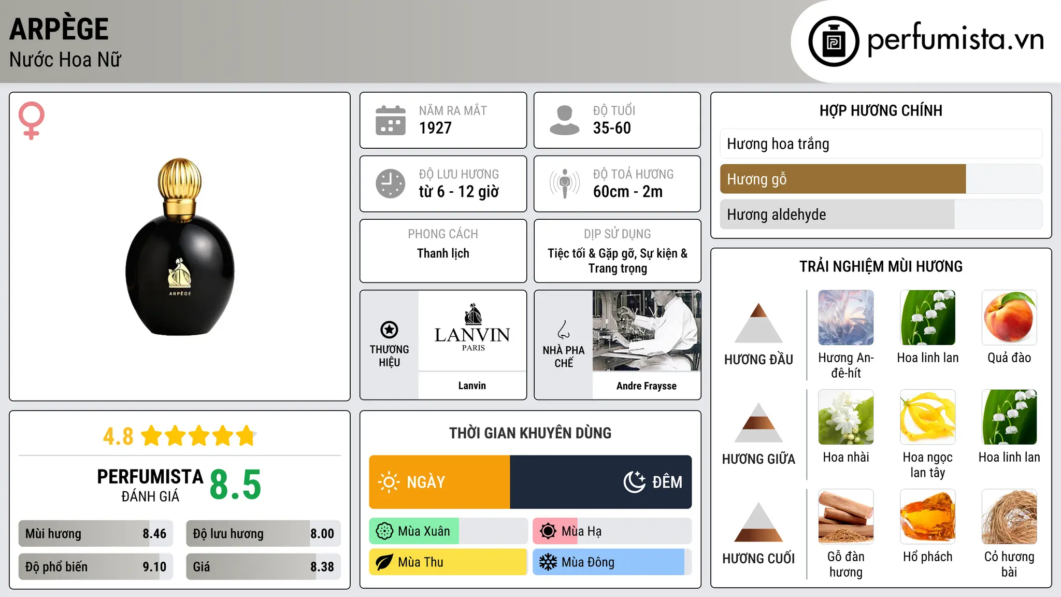
Task: Click the ARPÈGE title heading
Action: click(x=59, y=29)
